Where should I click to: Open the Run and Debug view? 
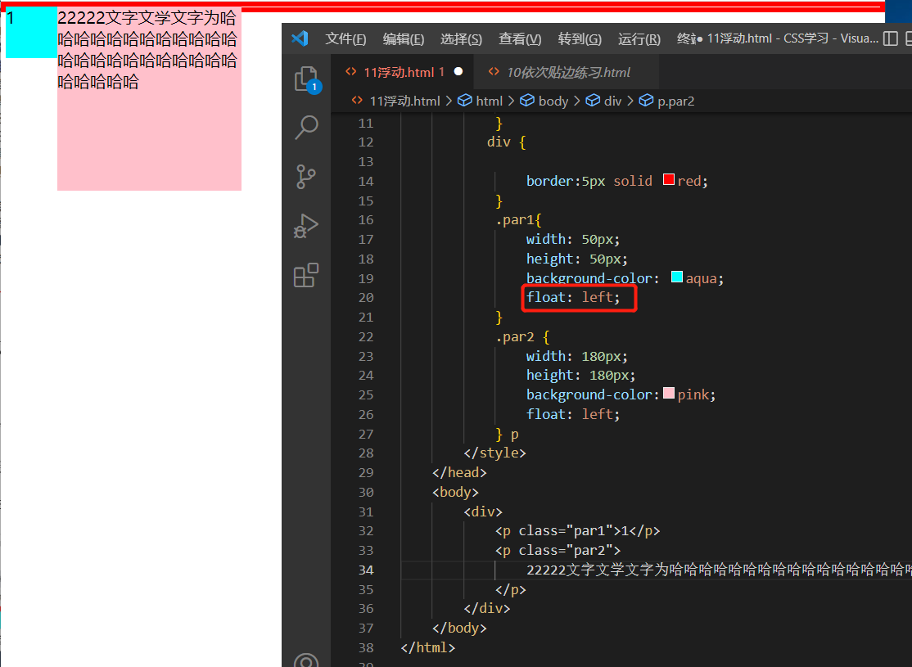pos(306,226)
